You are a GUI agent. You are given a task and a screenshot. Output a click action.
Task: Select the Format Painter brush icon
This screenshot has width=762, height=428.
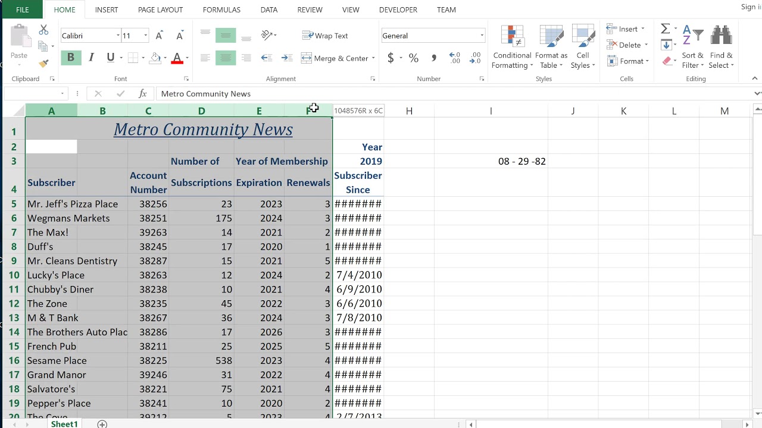(43, 63)
